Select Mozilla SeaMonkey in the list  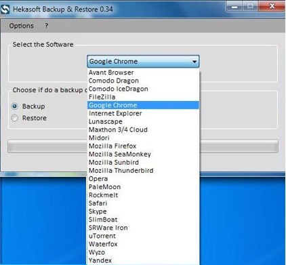point(143,154)
